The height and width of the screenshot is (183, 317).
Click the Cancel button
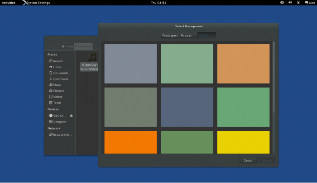tap(248, 160)
